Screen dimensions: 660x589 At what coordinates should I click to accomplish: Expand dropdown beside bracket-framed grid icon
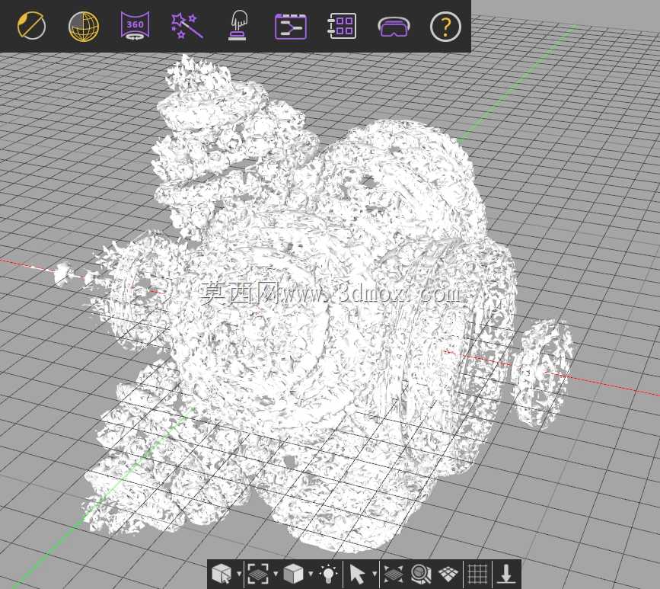click(x=276, y=574)
